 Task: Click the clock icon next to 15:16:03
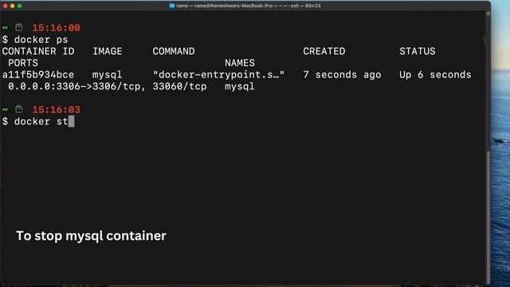pyautogui.click(x=19, y=109)
